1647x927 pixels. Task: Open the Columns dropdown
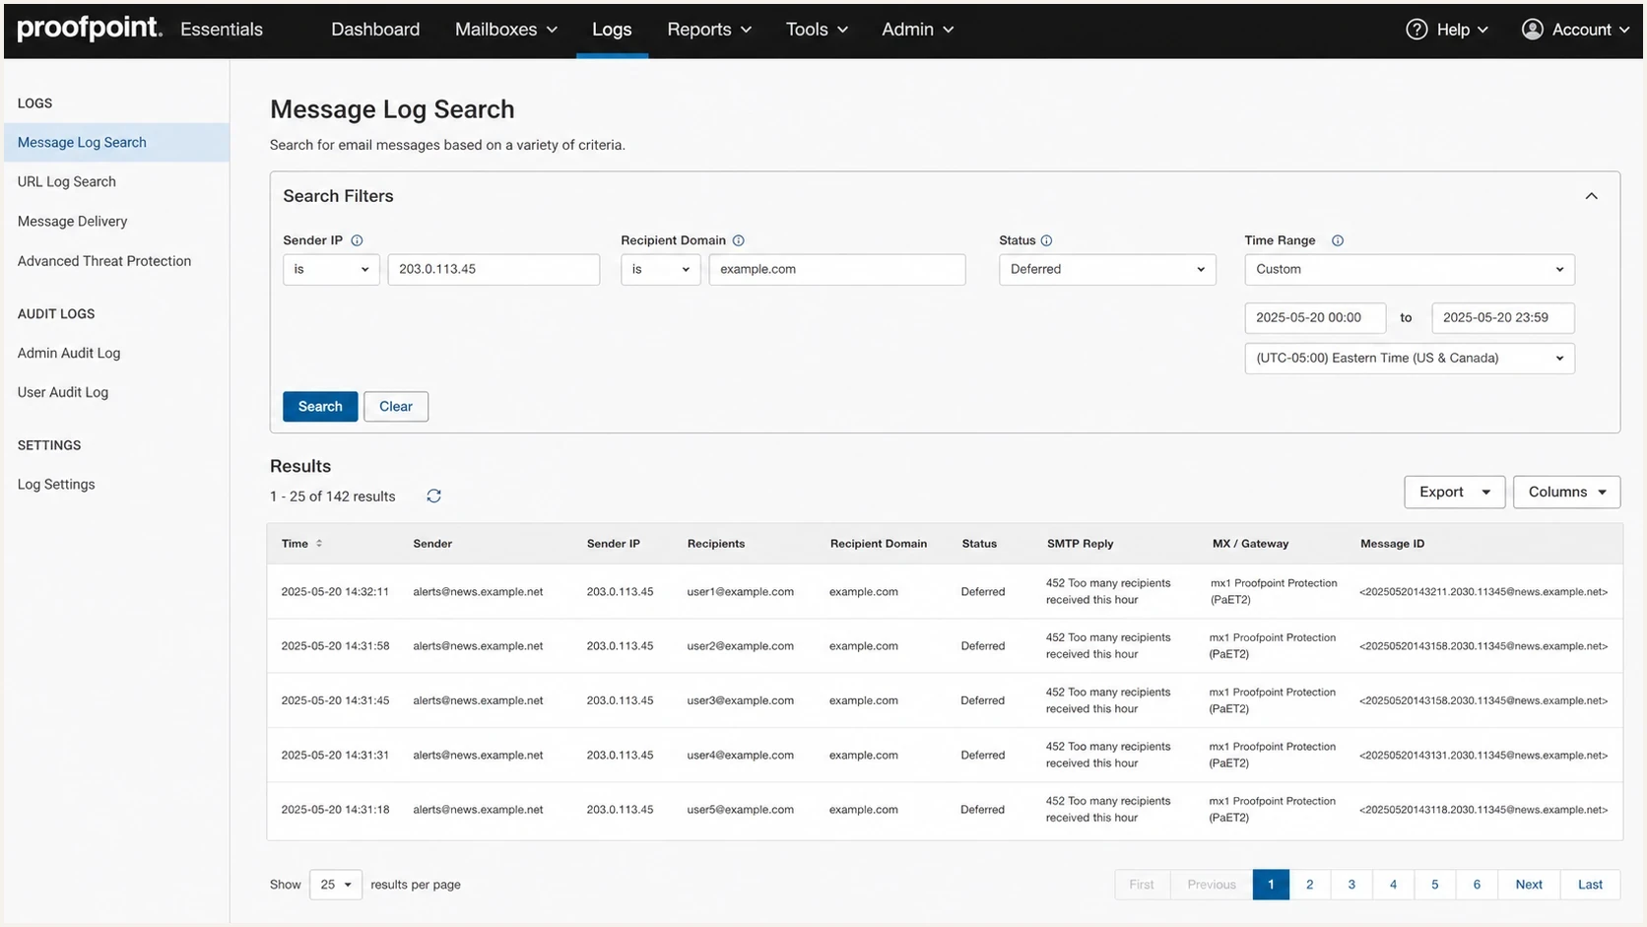1566,492
